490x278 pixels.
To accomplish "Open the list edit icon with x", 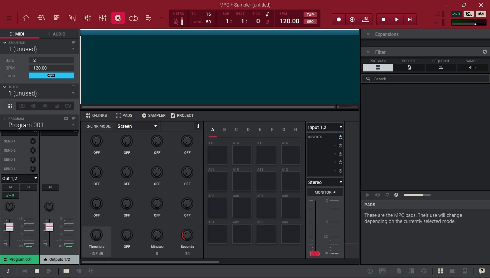I will pyautogui.click(x=149, y=18).
